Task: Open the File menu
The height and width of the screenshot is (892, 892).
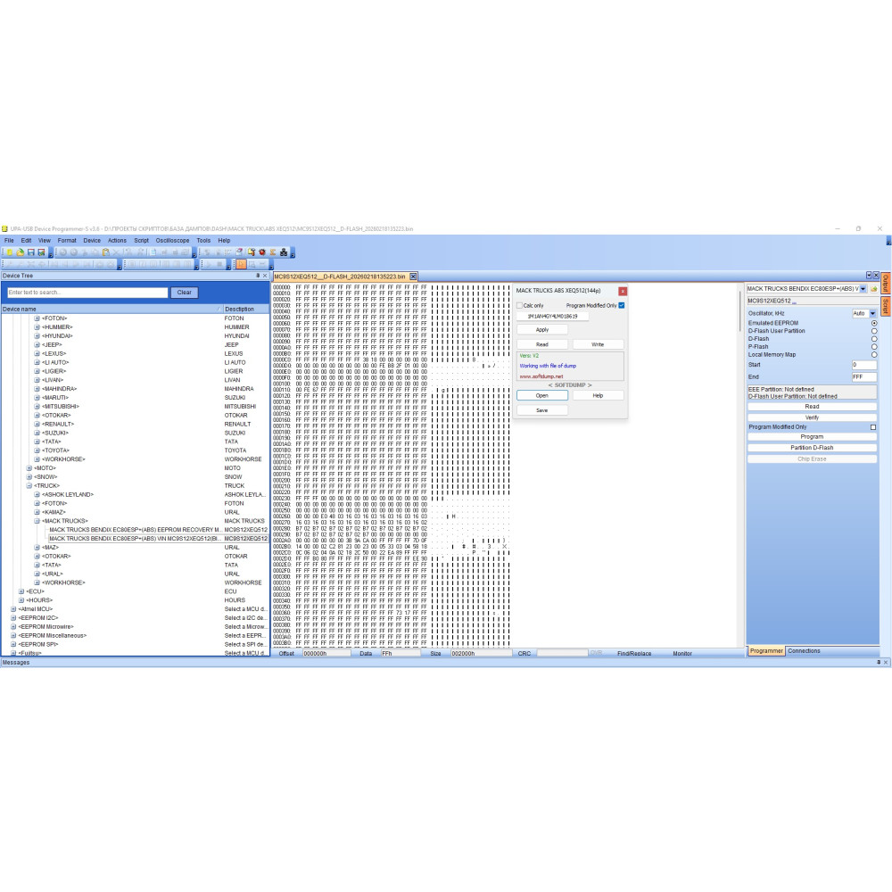Action: pos(9,241)
